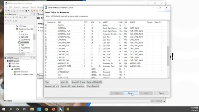
Task: Open the Refactor menu
Action: (x=17, y=7)
